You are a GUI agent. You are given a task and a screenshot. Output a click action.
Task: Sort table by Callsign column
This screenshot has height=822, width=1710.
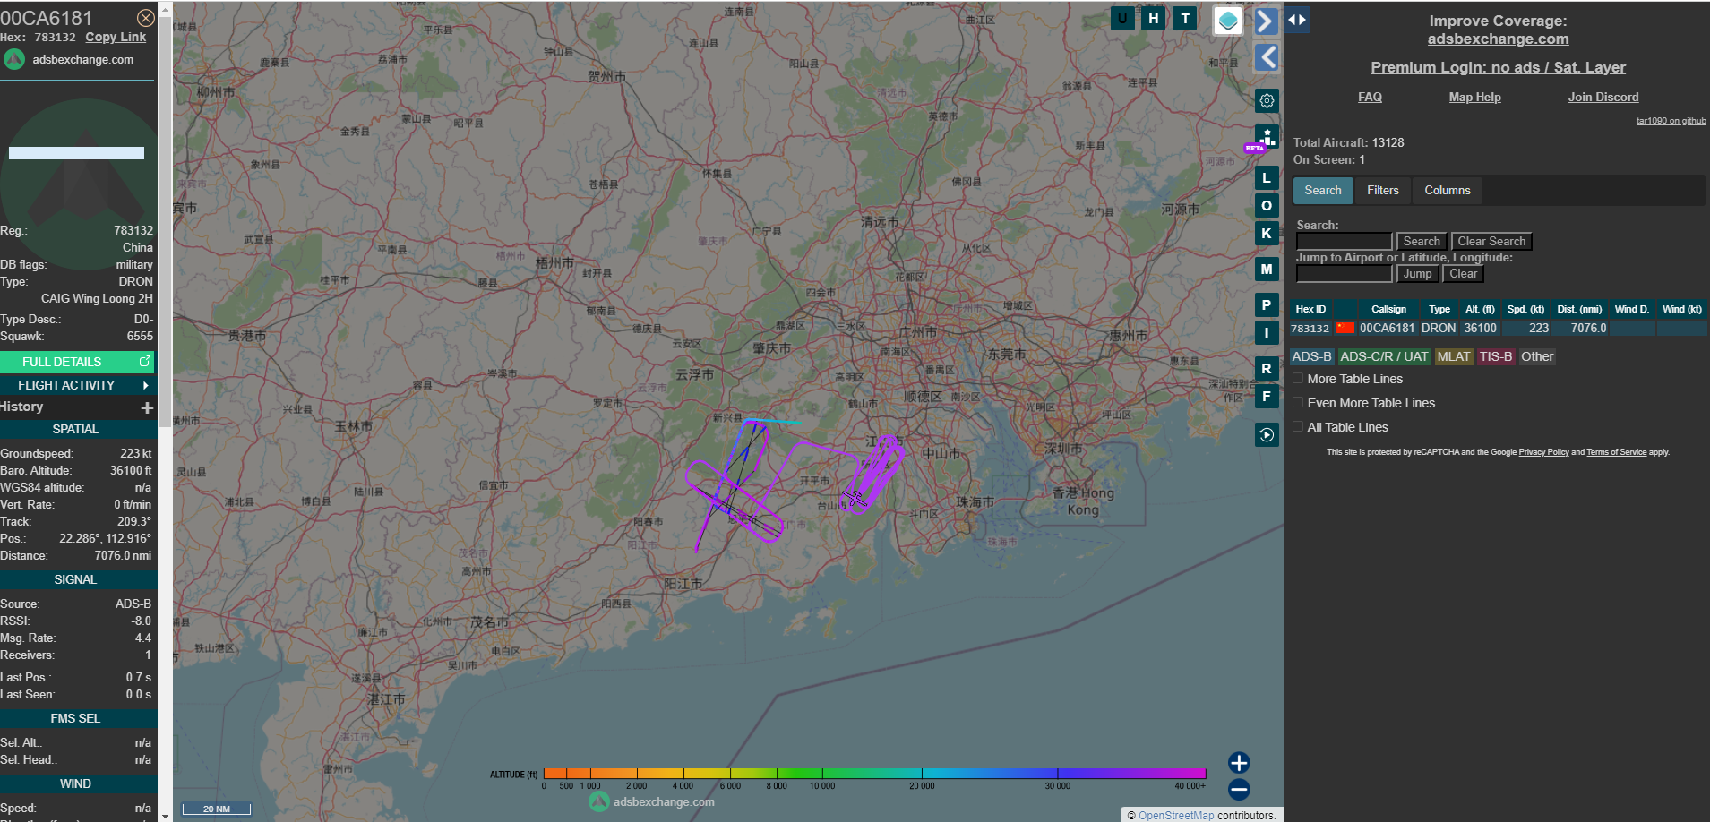[1388, 309]
